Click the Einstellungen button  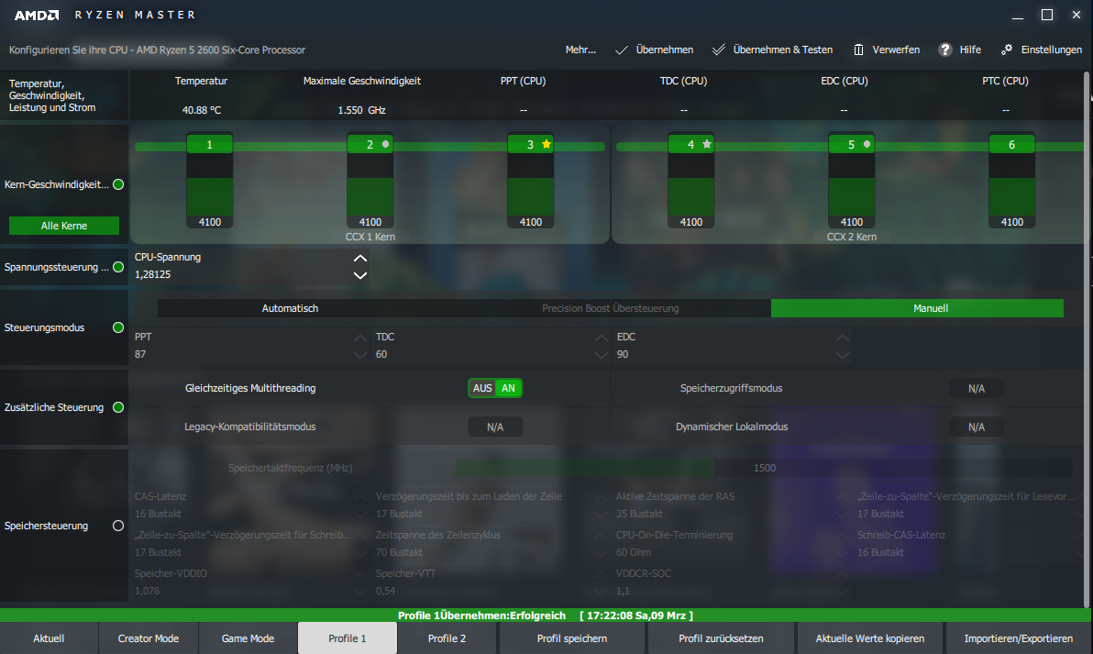tap(1042, 50)
